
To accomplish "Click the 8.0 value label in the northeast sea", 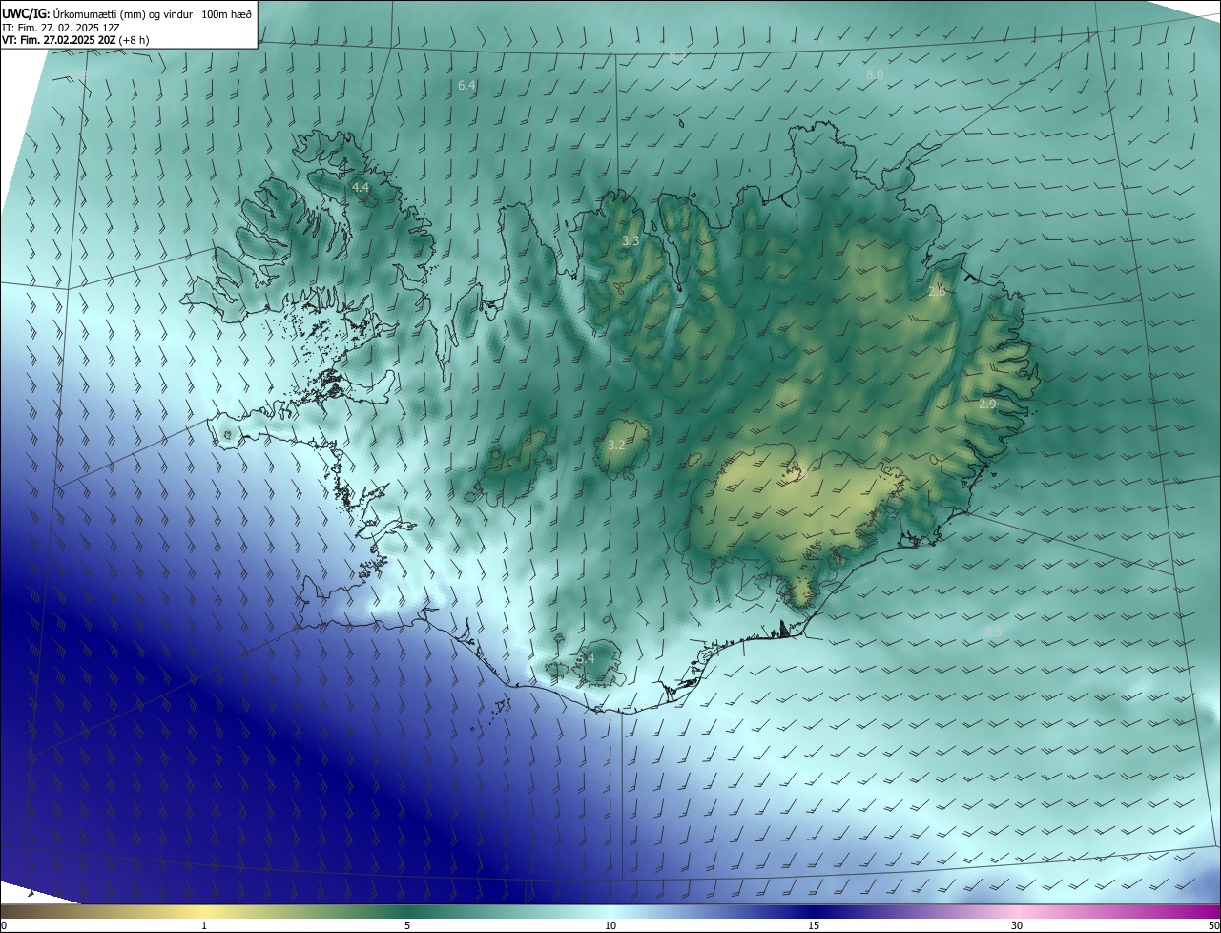I will [x=875, y=74].
